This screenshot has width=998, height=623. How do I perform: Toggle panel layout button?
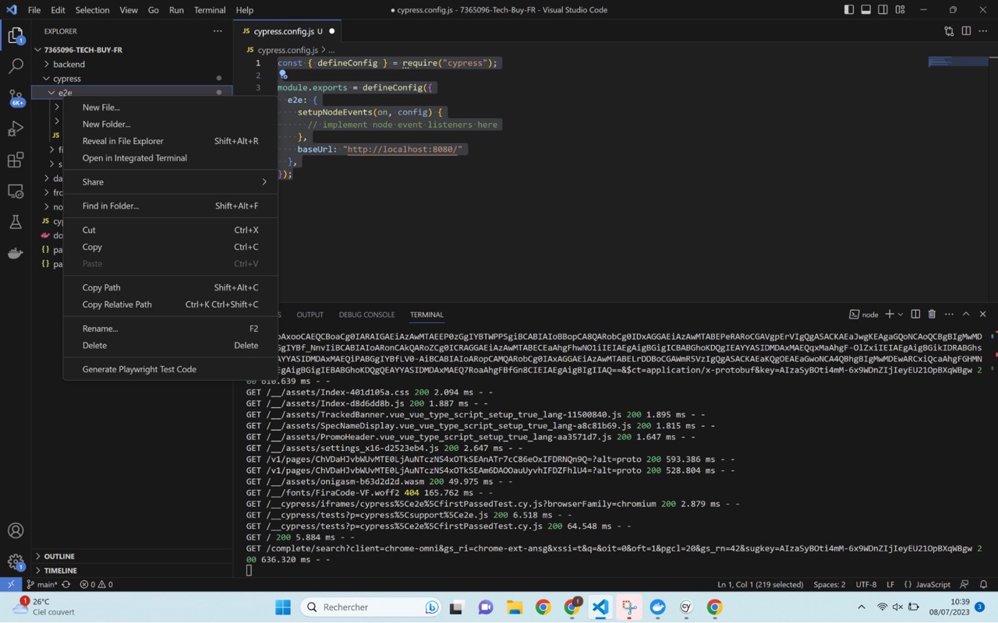point(866,10)
